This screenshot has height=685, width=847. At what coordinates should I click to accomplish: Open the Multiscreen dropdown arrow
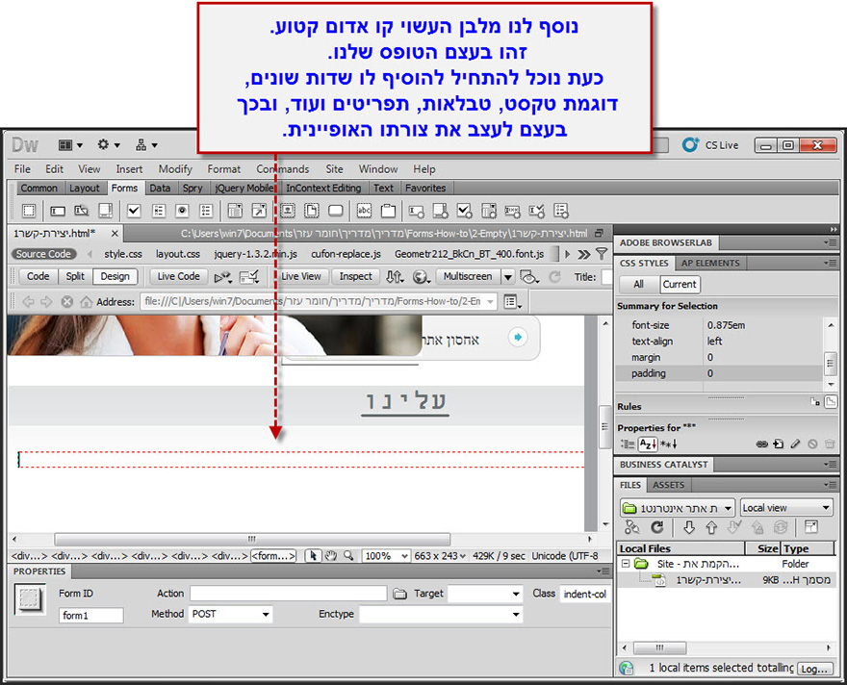point(507,277)
